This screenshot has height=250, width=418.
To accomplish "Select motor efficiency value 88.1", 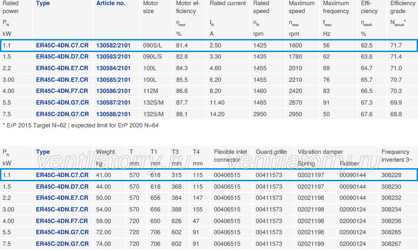I will (182, 114).
